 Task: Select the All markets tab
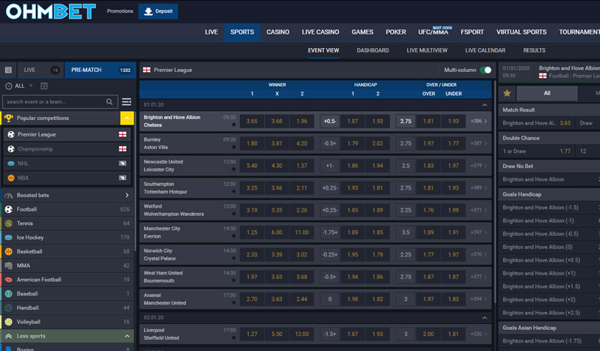point(547,93)
